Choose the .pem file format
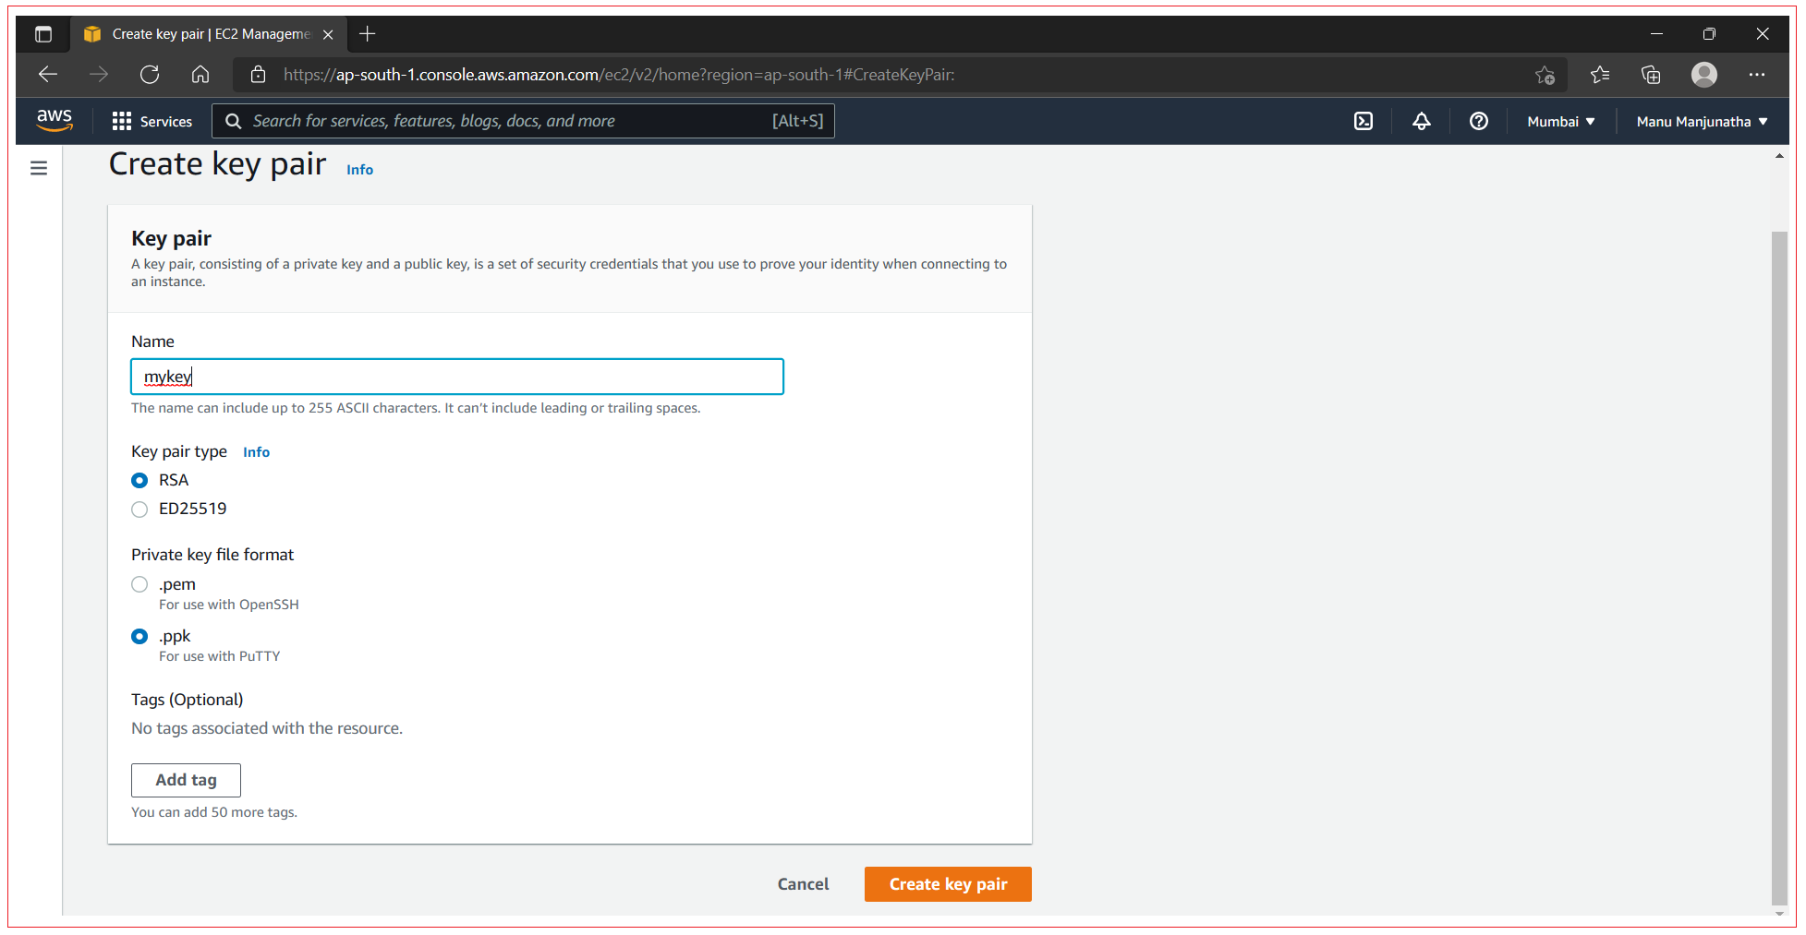Viewport: 1806px width, 935px height. (139, 584)
